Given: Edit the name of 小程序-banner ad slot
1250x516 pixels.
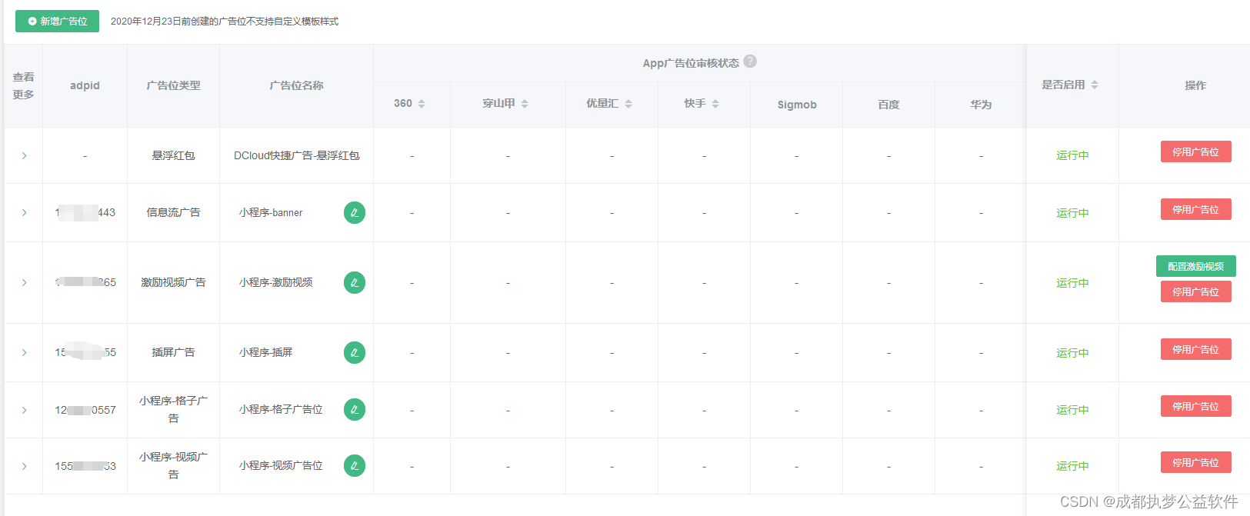Looking at the screenshot, I should 355,212.
